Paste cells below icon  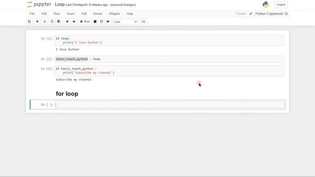(59, 22)
